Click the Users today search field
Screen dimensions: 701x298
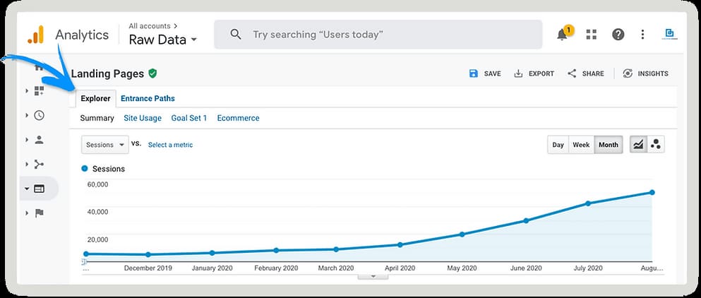[378, 35]
